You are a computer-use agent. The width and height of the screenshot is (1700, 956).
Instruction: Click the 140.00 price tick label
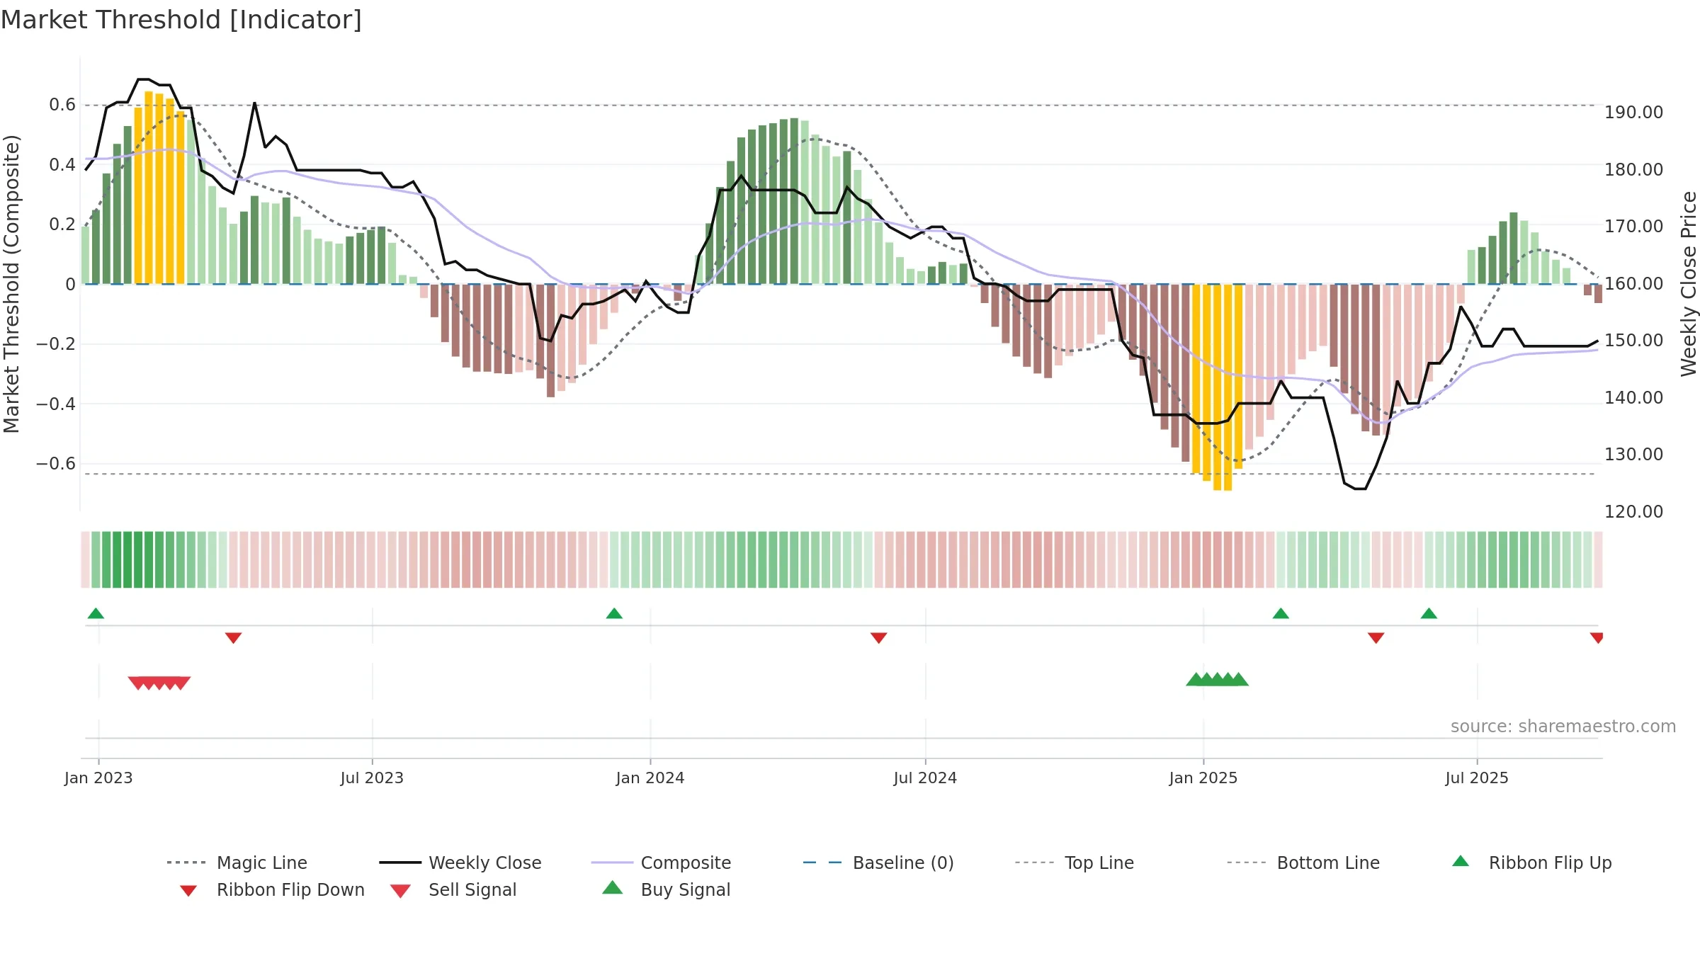1633,397
